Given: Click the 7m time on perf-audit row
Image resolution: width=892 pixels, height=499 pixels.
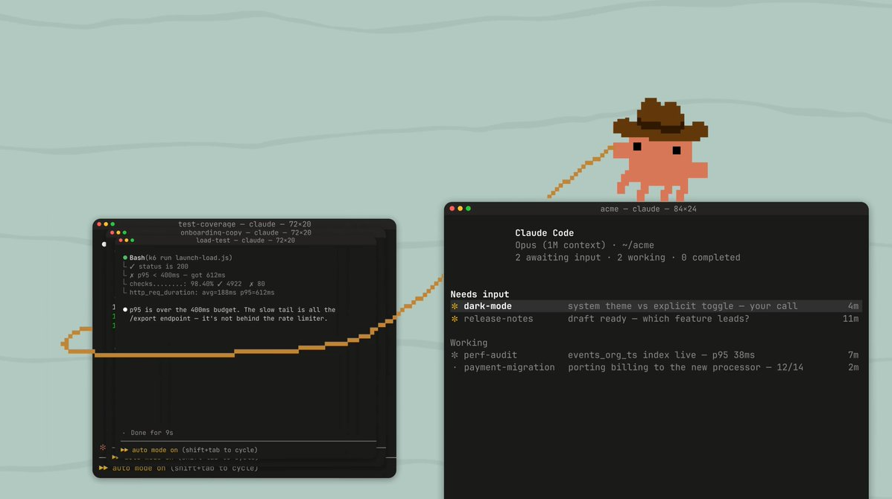Looking at the screenshot, I should (x=853, y=355).
